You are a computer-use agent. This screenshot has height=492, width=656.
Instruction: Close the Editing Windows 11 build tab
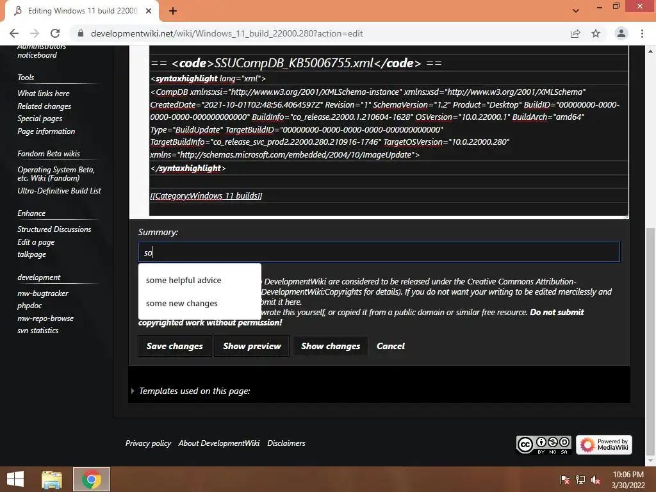click(x=149, y=11)
